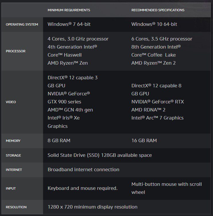This screenshot has height=216, width=213.
Task: Click the Broadband internet connection text
Action: tap(83, 169)
